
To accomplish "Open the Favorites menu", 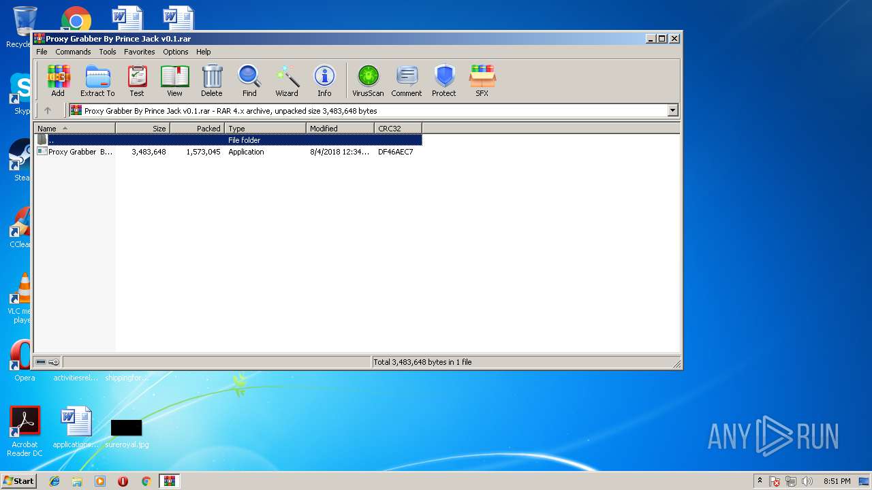I will tap(139, 52).
